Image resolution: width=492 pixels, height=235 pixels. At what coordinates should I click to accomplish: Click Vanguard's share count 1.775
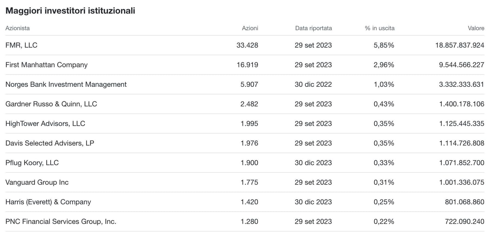pyautogui.click(x=249, y=182)
